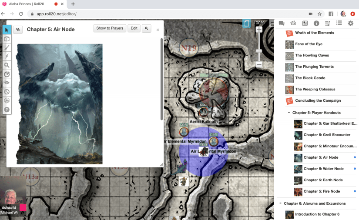Viewport: 359px width, 220px height.
Task: Click the Air Node handout image
Action: tap(60, 104)
